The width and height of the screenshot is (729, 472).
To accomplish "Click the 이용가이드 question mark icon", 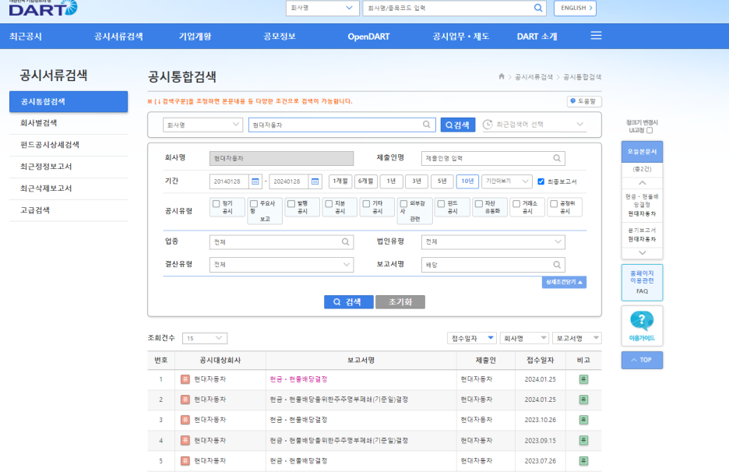I will tap(642, 321).
